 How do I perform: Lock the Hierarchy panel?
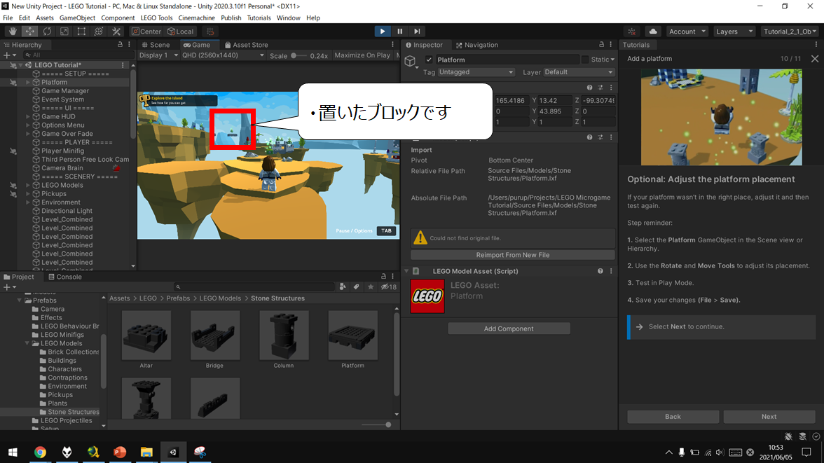(120, 45)
